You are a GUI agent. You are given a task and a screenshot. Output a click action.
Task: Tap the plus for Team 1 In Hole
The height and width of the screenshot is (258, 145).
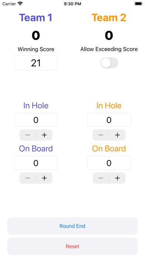tap(44, 135)
